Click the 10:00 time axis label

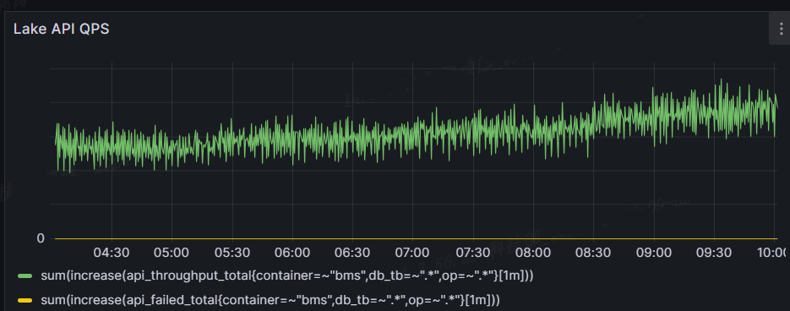tap(773, 252)
